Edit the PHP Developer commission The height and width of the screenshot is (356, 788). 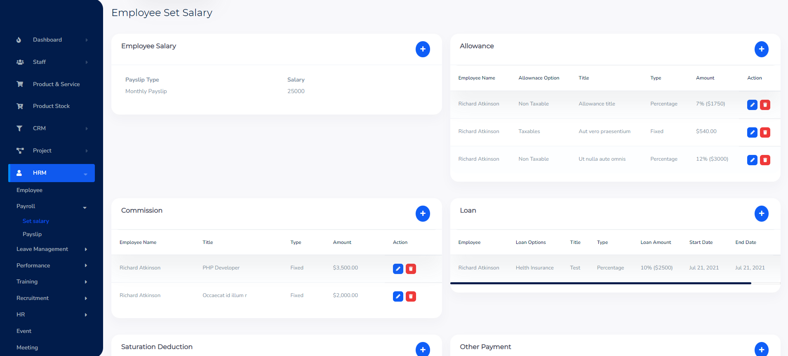398,269
